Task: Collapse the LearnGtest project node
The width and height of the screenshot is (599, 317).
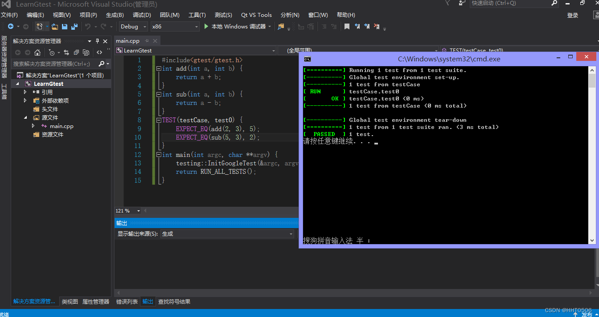Action: pyautogui.click(x=18, y=84)
